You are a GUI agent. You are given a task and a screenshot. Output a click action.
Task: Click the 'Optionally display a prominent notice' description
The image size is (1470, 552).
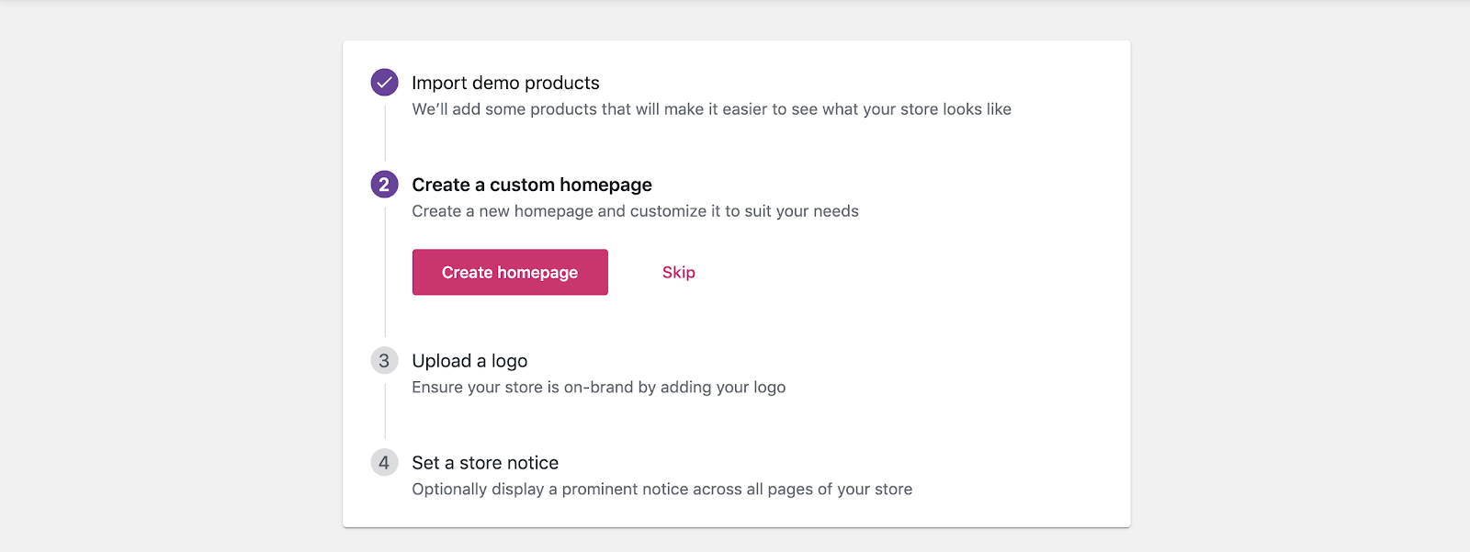(x=661, y=490)
